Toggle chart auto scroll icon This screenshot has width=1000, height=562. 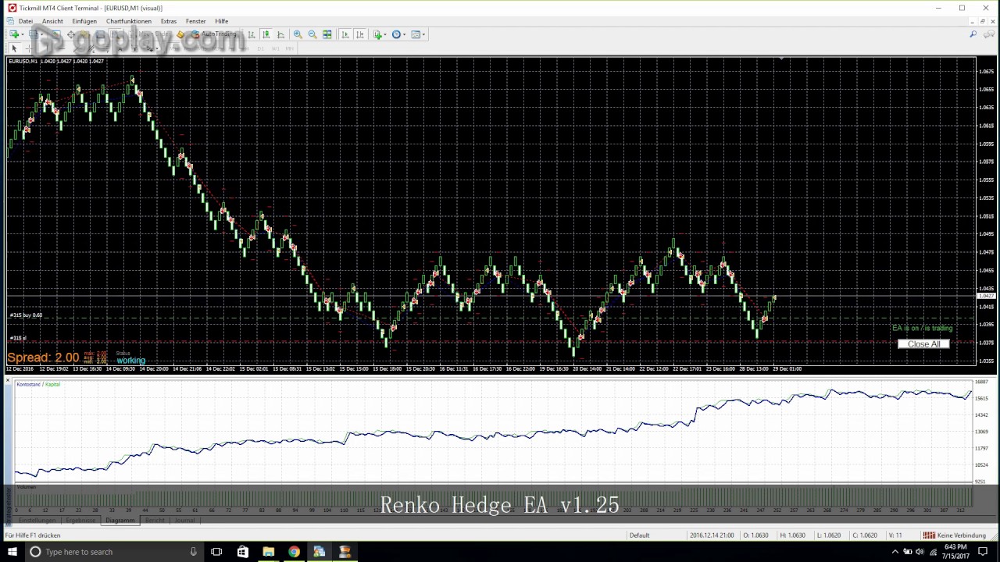[345, 34]
